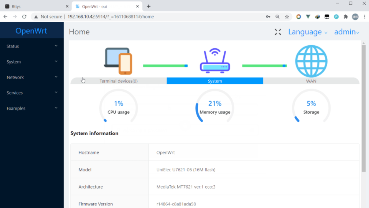This screenshot has height=208, width=369.
Task: Click the OpenWrt logo title
Action: [31, 31]
